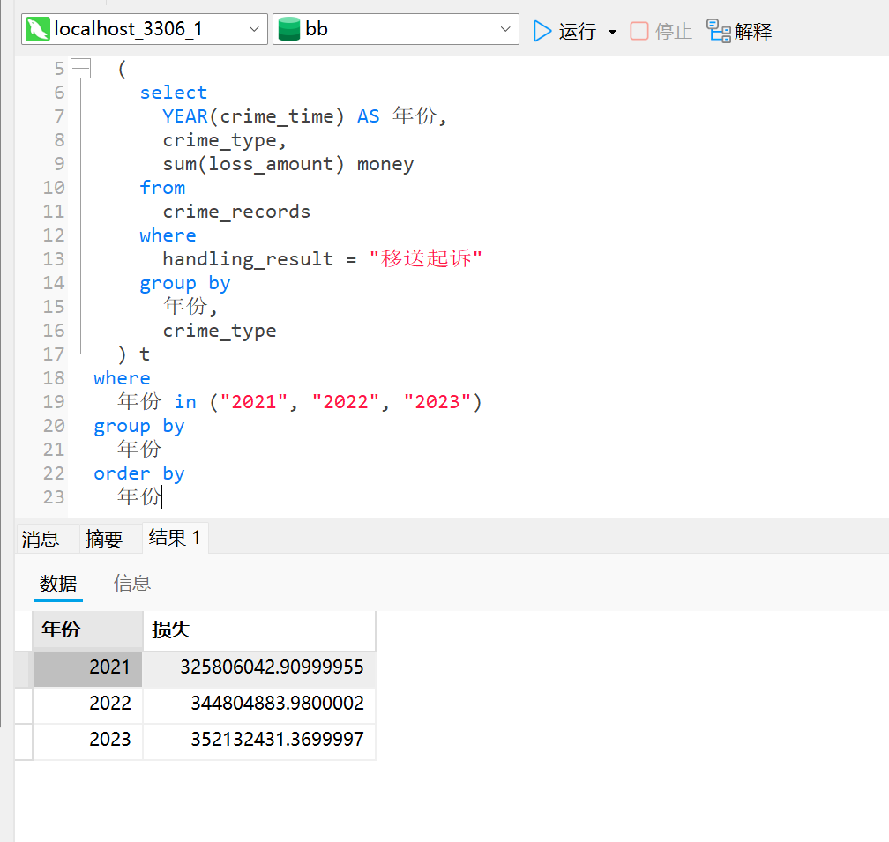Select the 数据 sub-tab
Viewport: 889px width, 842px height.
(x=58, y=583)
